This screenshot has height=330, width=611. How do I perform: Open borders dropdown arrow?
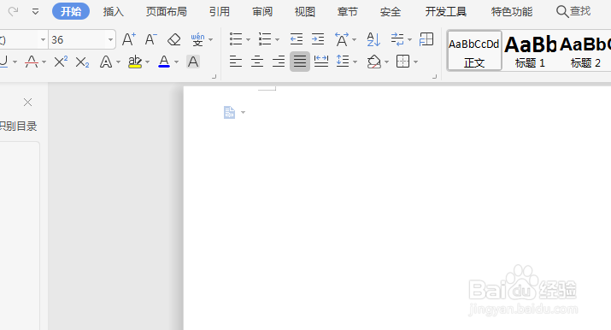[x=416, y=62]
